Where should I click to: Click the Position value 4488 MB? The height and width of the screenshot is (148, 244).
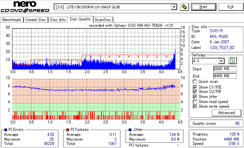232,139
